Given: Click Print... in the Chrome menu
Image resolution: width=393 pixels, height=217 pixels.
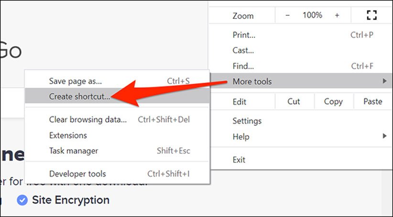Looking at the screenshot, I should [x=244, y=35].
